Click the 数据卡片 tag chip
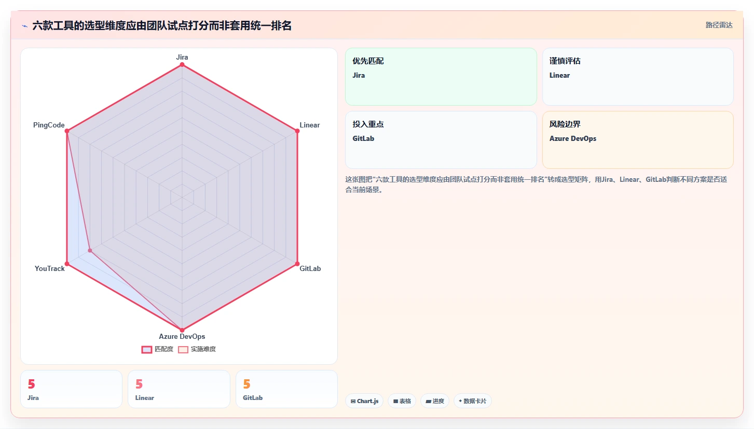This screenshot has width=754, height=429. coord(473,401)
